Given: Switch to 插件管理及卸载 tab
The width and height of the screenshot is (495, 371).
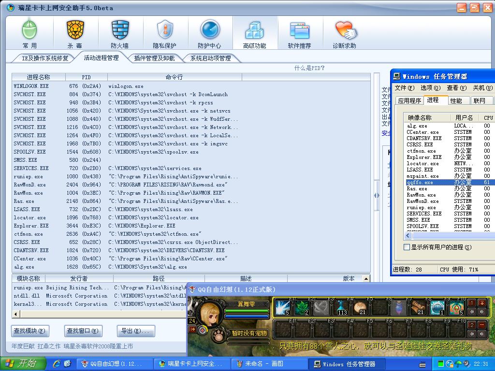Looking at the screenshot, I should (154, 58).
